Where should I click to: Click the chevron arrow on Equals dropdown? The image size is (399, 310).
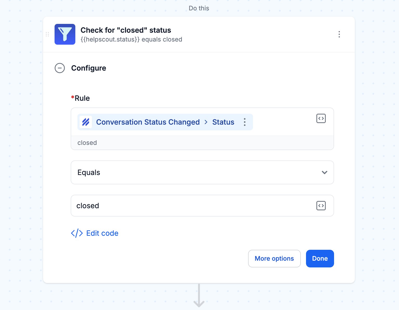(x=324, y=172)
